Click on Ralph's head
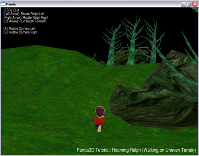199x156 pixels. pyautogui.click(x=100, y=112)
